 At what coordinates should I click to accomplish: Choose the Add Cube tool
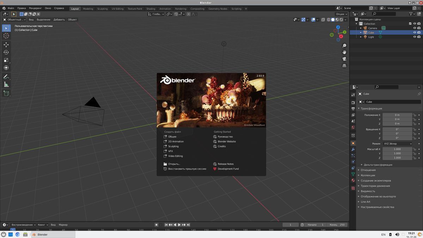point(6,93)
